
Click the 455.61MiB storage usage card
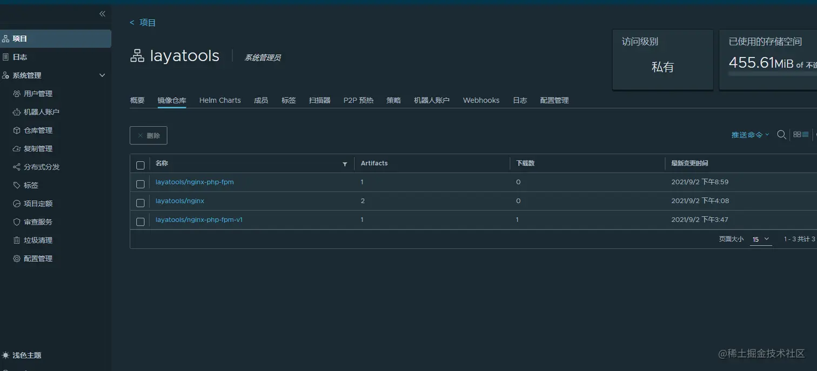768,59
